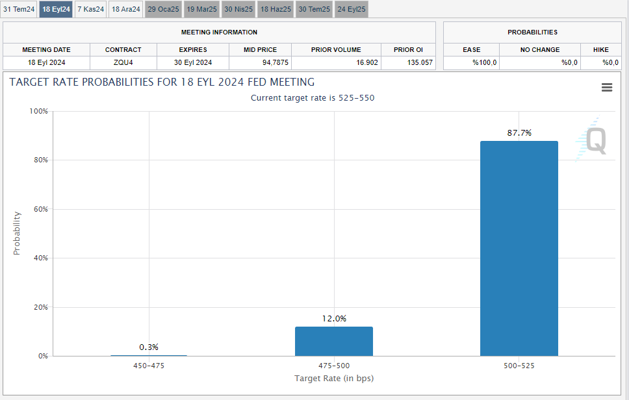Select the ZQU4 contract cell
This screenshot has width=629, height=400.
click(x=123, y=62)
